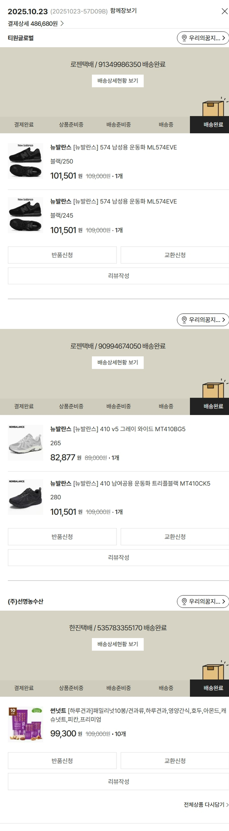This screenshot has width=229, height=831.
Task: Close the order detail page with X
Action: click(x=224, y=11)
